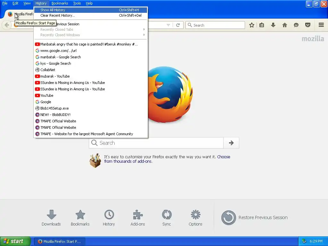Open Blob145Setup.exe history entry

tap(91, 108)
